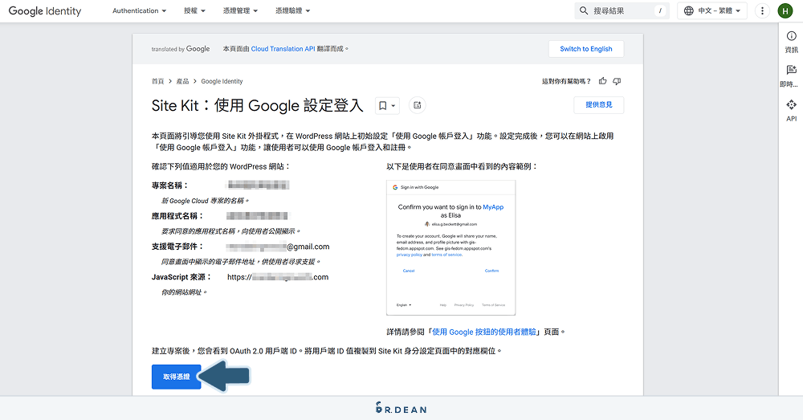Screen dimensions: 803x420
Task: Click the translated by Google label
Action: pos(181,49)
